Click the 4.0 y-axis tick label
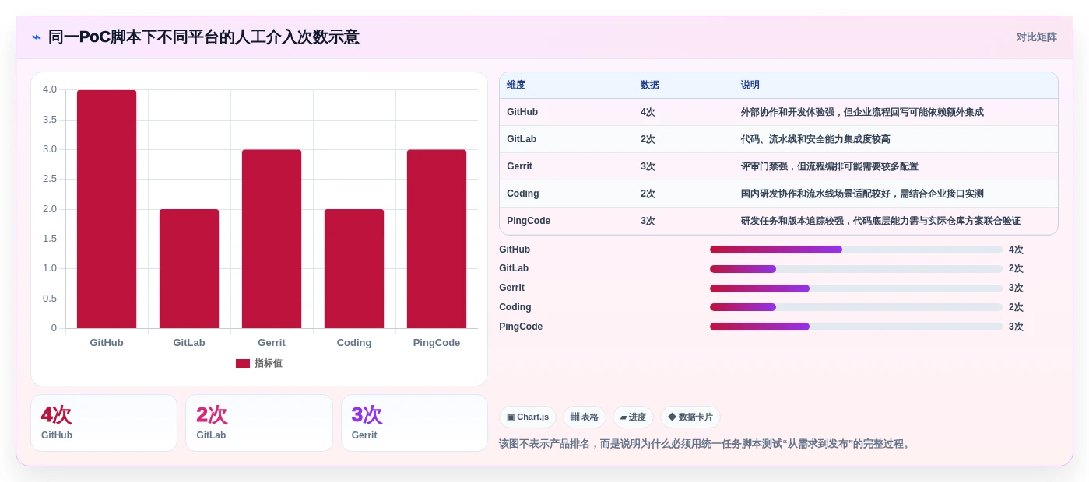 point(50,89)
